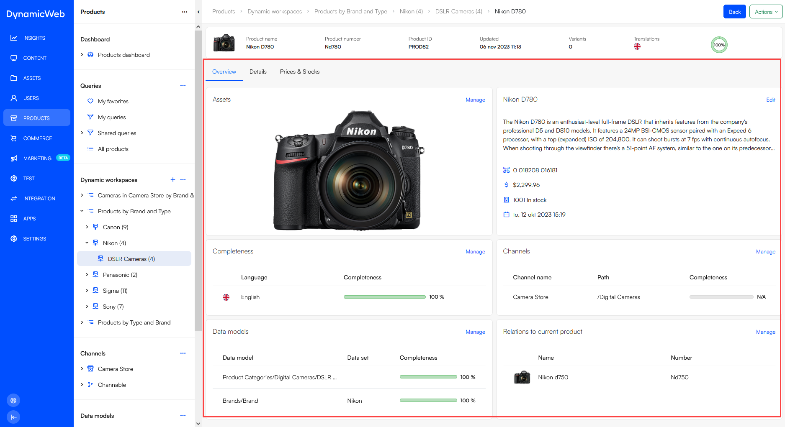Open the Actions dropdown button
This screenshot has height=427, width=785.
coord(766,12)
